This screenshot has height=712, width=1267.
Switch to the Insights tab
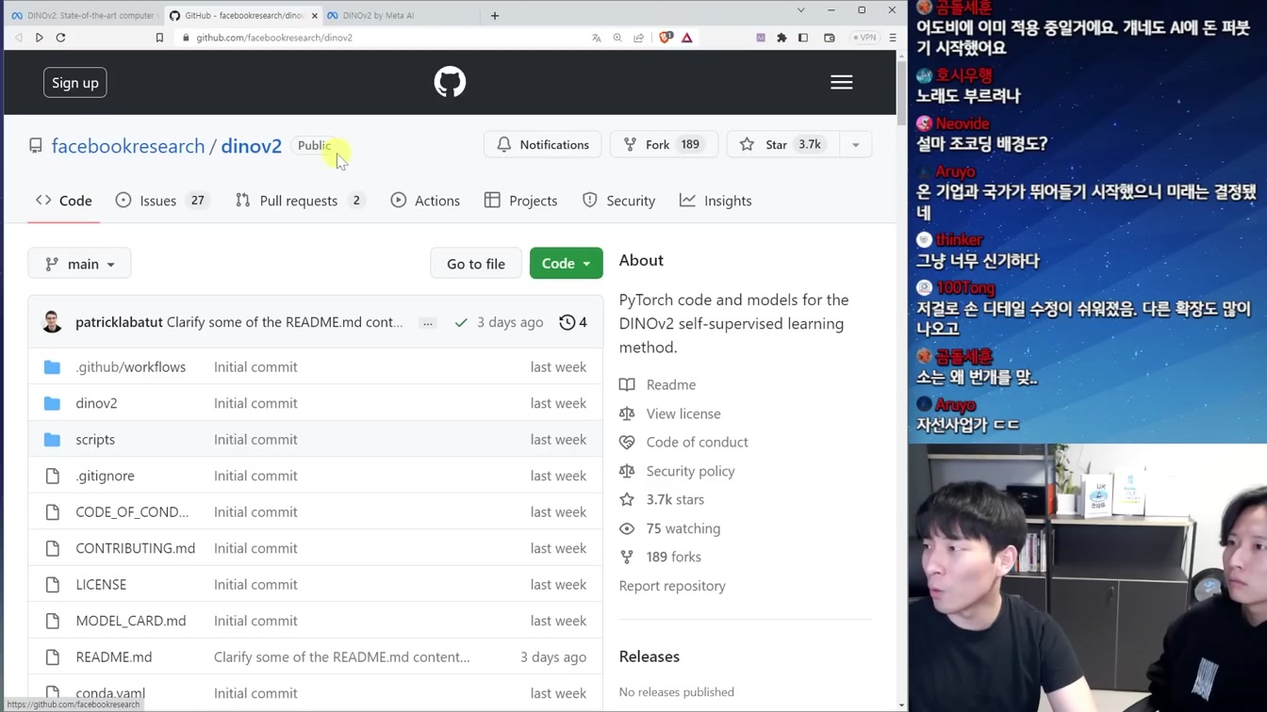pyautogui.click(x=716, y=201)
